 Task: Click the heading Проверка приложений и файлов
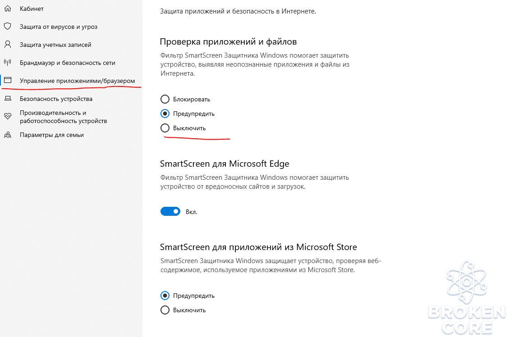click(228, 41)
